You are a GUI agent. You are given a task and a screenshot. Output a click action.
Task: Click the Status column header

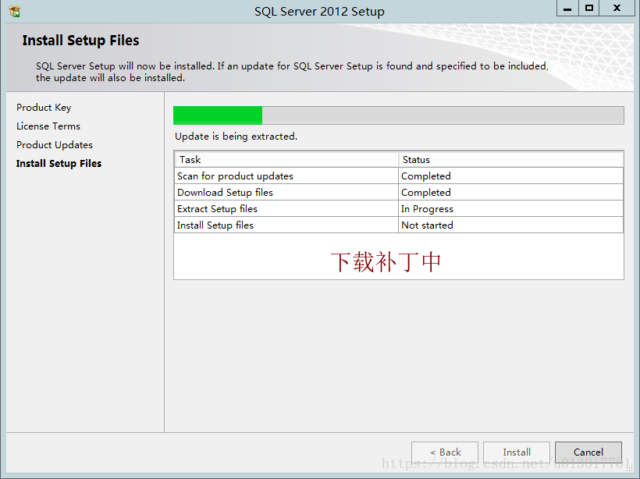coord(511,159)
